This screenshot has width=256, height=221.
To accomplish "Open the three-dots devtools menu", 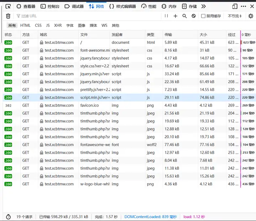I will point(243,6).
